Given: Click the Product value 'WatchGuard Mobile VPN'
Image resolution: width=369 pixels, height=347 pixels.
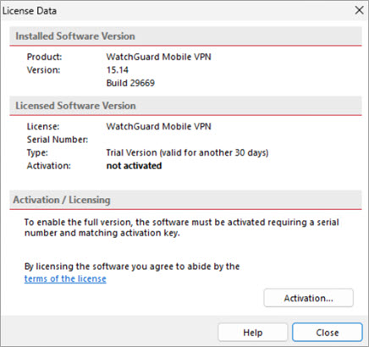Looking at the screenshot, I should tap(158, 57).
